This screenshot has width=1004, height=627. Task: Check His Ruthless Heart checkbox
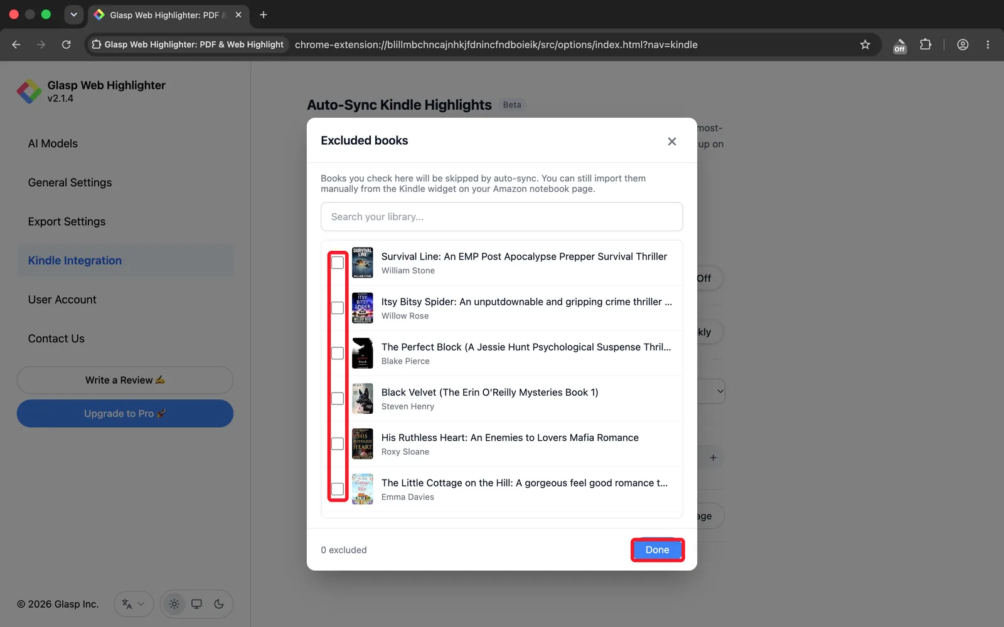click(338, 443)
